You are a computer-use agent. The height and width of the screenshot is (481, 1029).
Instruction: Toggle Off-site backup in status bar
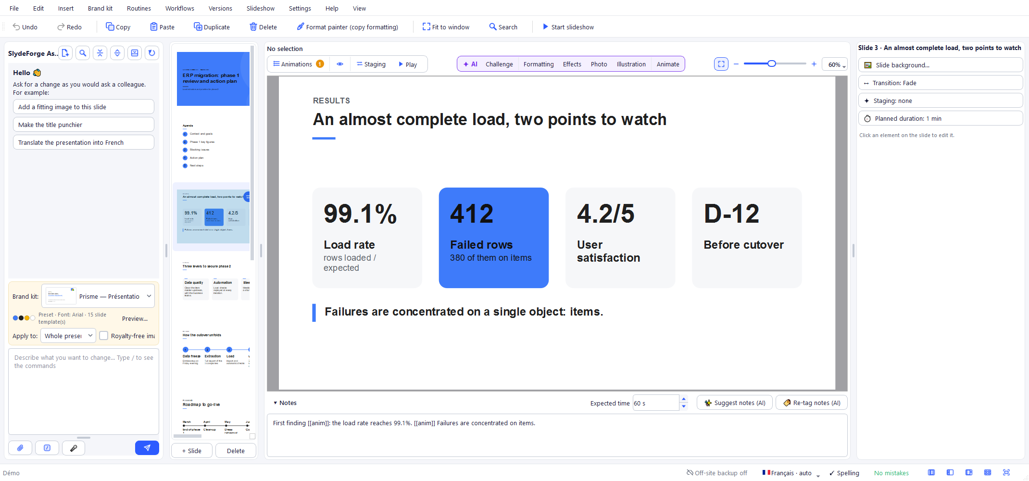tap(717, 473)
